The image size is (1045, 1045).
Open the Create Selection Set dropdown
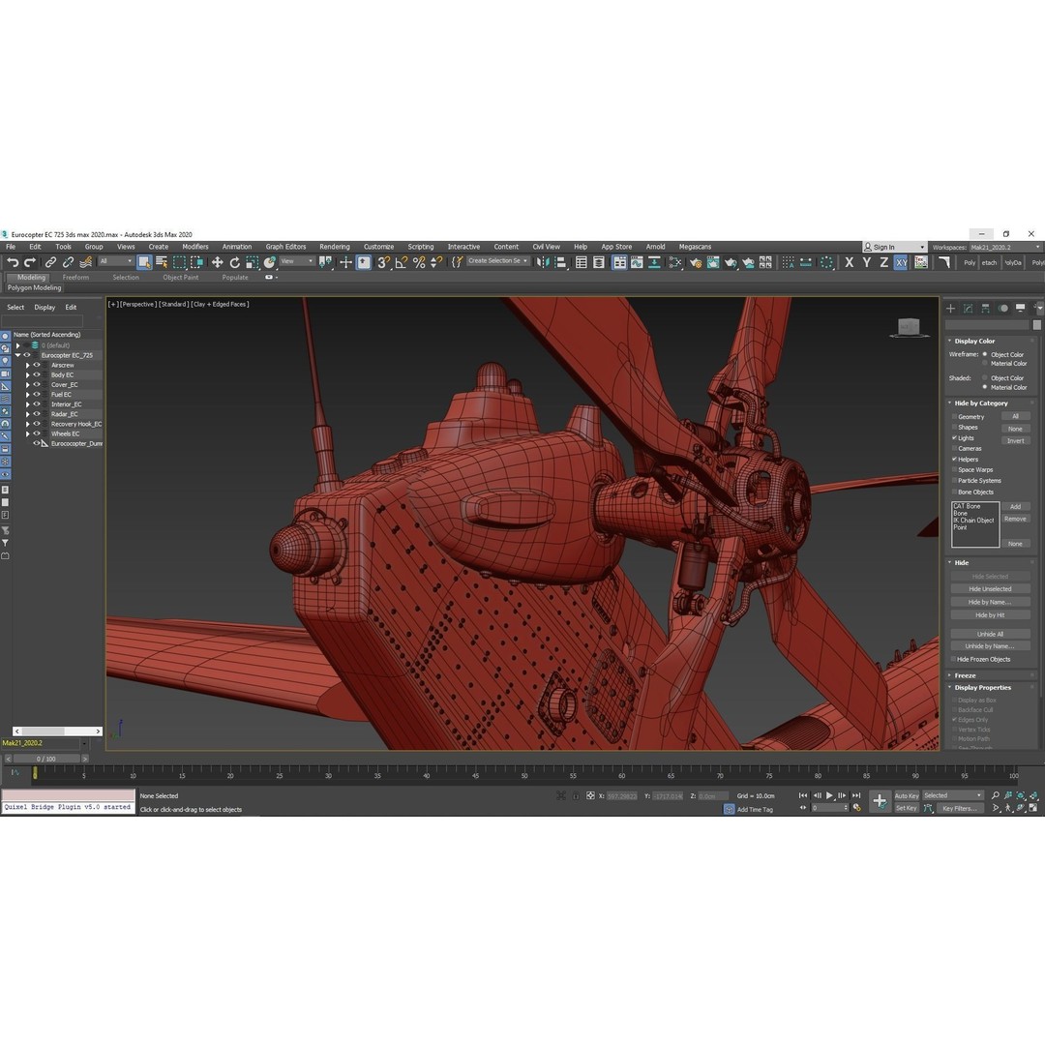(x=498, y=261)
